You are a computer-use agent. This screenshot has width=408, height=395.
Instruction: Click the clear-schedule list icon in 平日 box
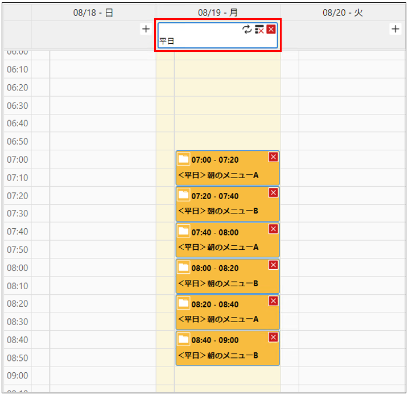point(259,30)
